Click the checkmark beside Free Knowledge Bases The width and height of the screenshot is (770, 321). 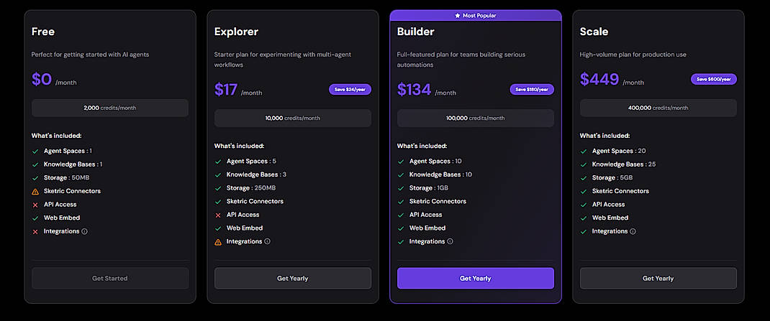tap(35, 164)
